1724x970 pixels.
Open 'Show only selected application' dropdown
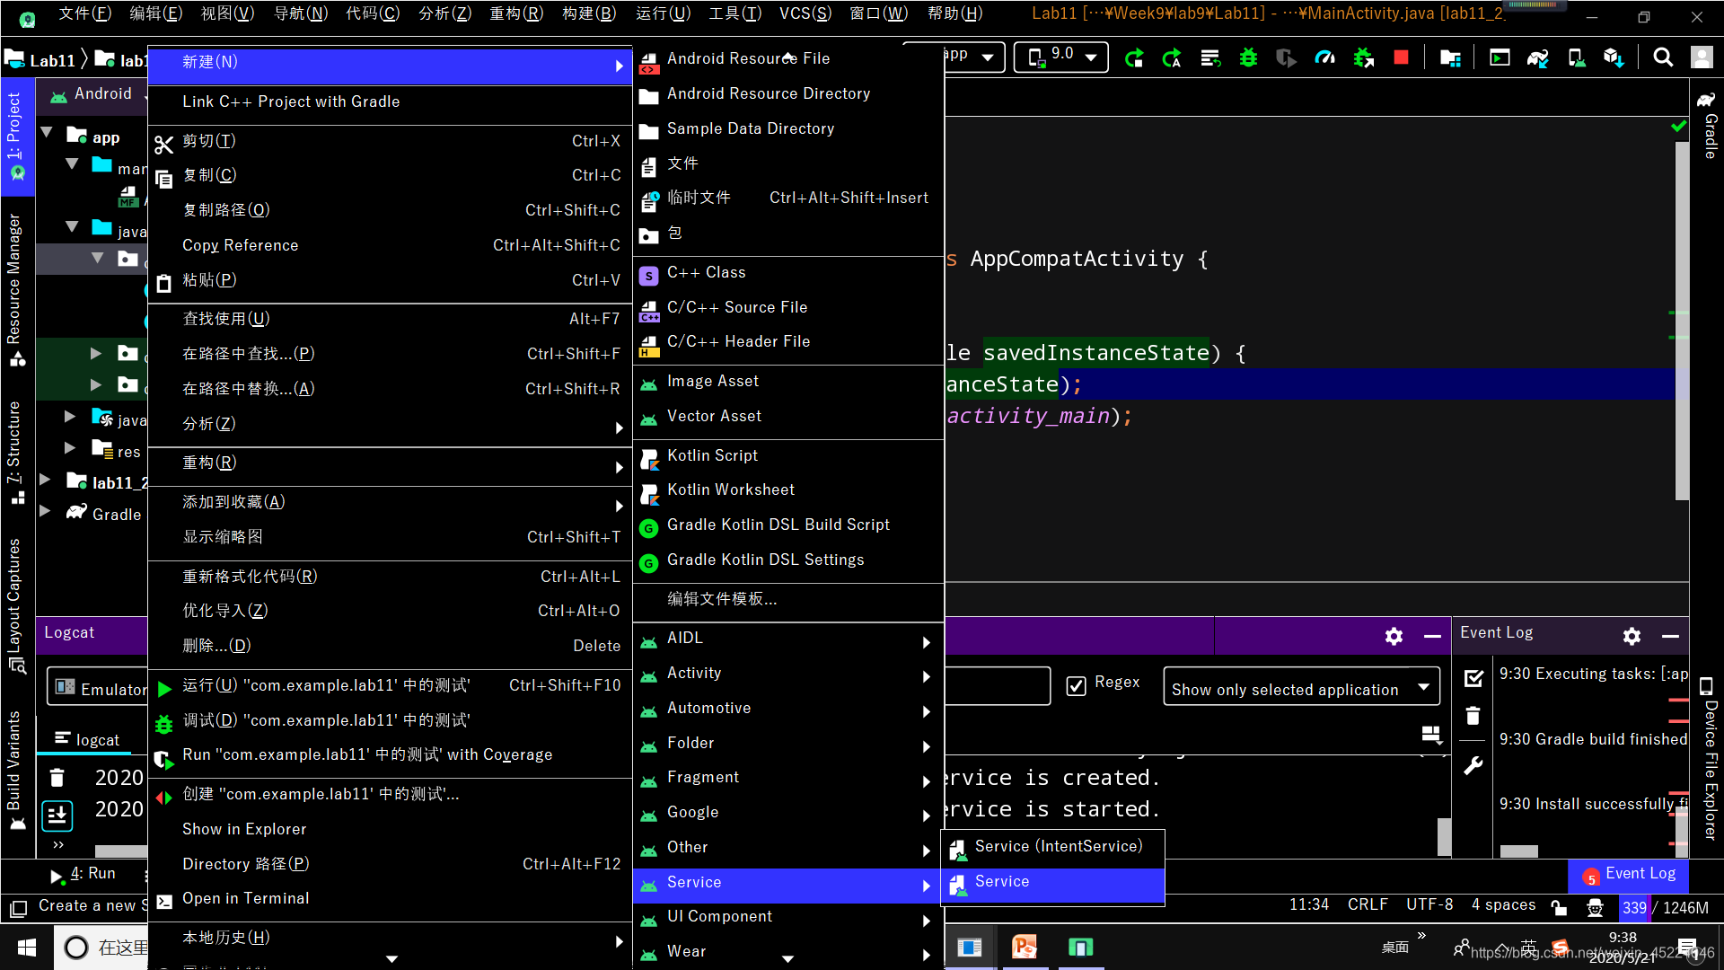[x=1301, y=689]
